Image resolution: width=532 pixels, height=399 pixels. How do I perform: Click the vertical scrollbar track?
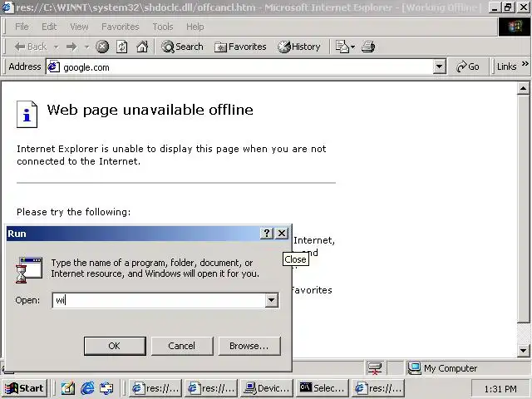(x=523, y=333)
